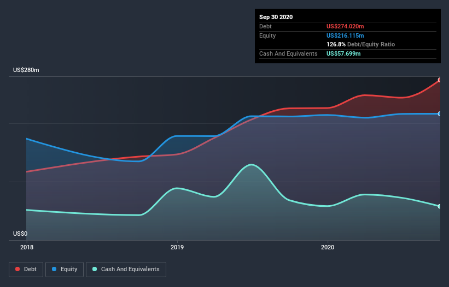This screenshot has width=449, height=287.
Task: Toggle the Equity series legend button
Action: [65, 270]
